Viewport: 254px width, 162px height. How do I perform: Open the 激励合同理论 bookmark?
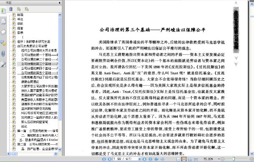click(x=30, y=82)
